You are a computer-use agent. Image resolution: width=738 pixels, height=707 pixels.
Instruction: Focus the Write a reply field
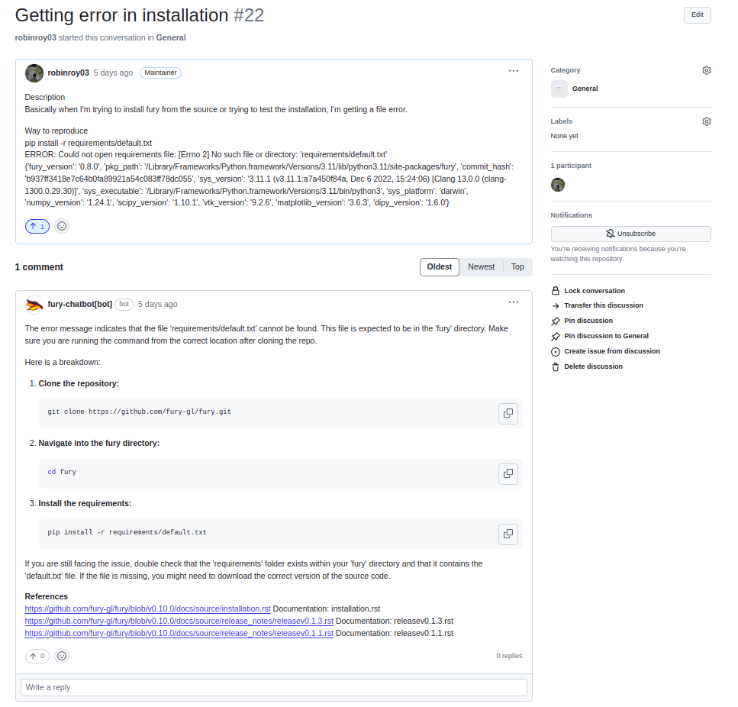tap(273, 687)
